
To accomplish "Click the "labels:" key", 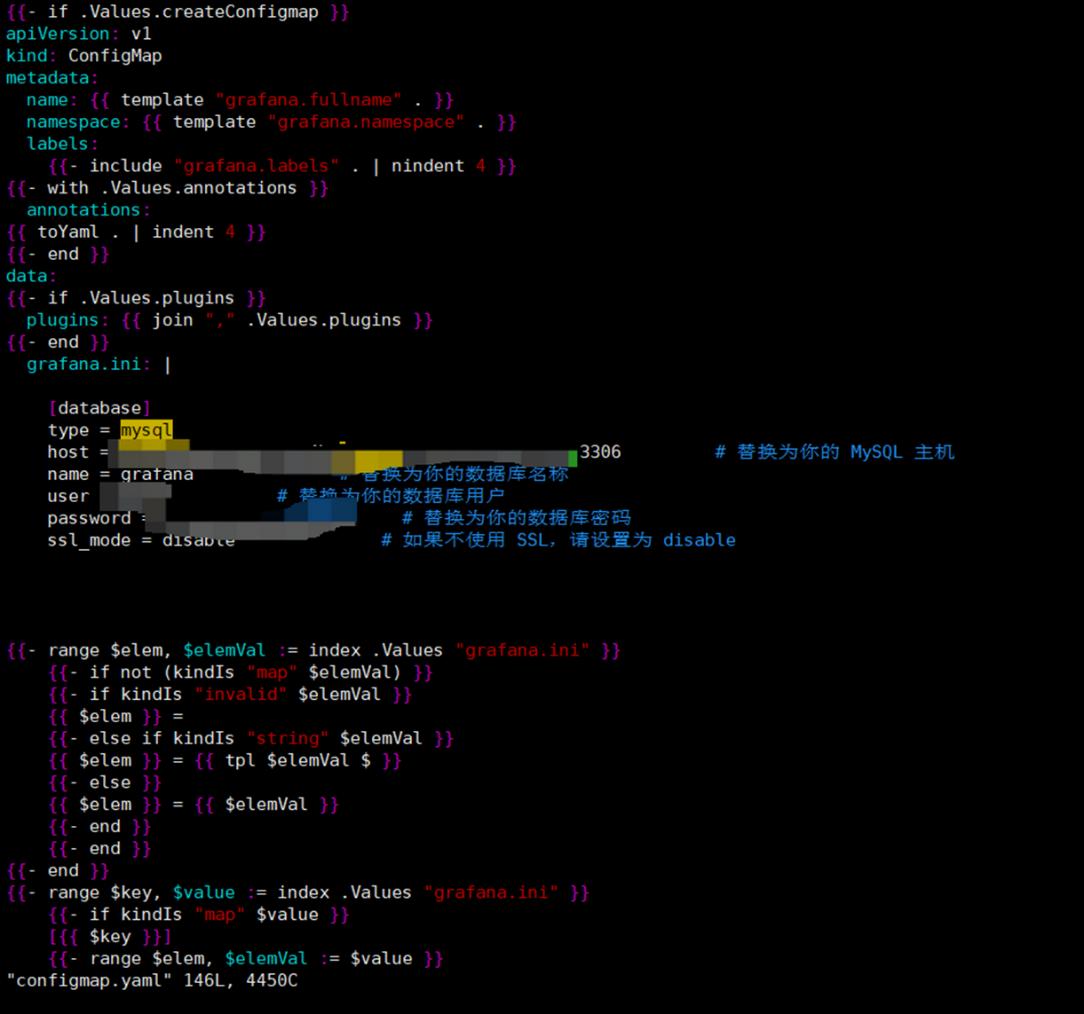I will tap(63, 144).
